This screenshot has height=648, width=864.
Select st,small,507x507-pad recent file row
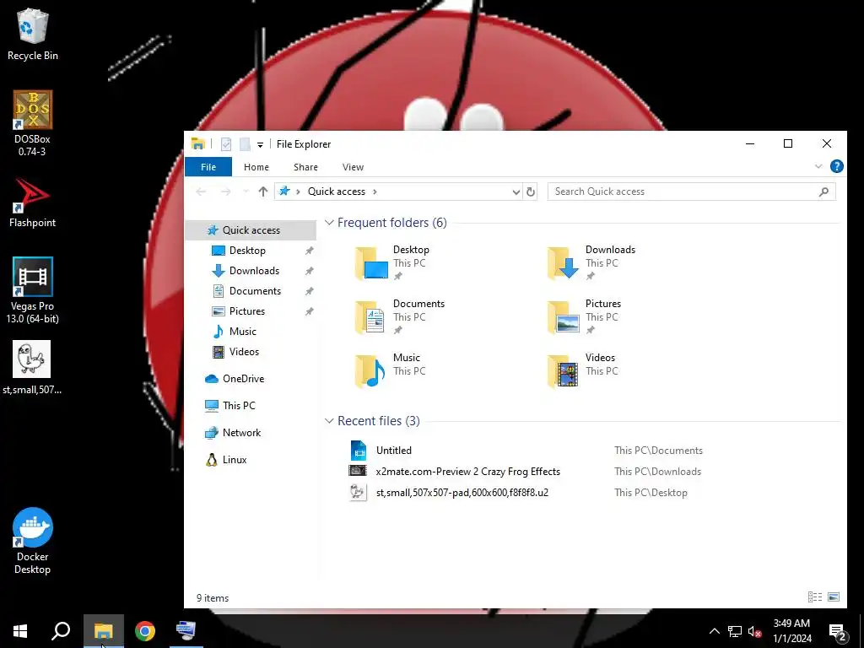point(592,493)
